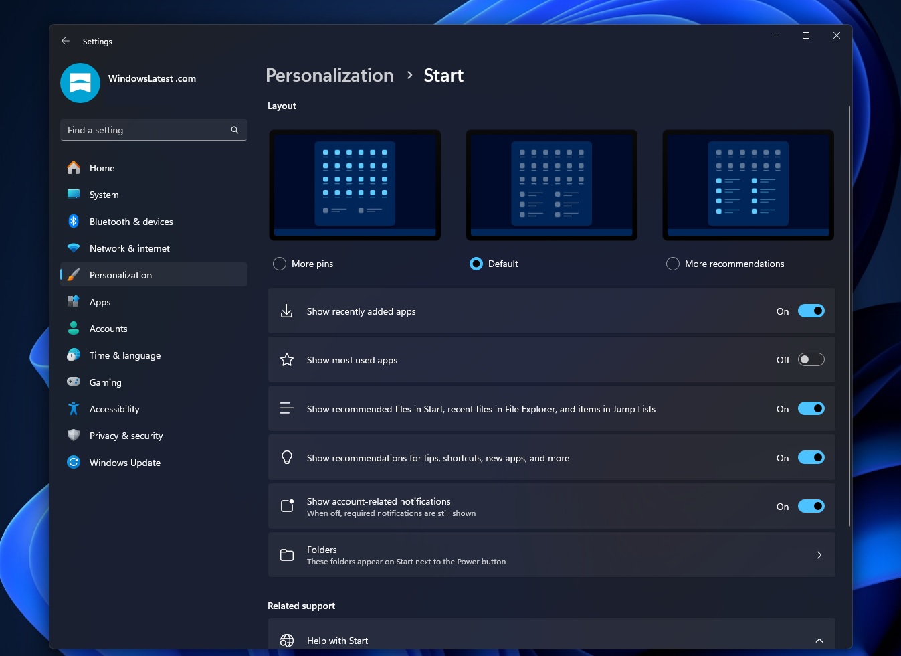The height and width of the screenshot is (656, 901).
Task: Click the Time & language globe-clock icon
Action: point(74,355)
